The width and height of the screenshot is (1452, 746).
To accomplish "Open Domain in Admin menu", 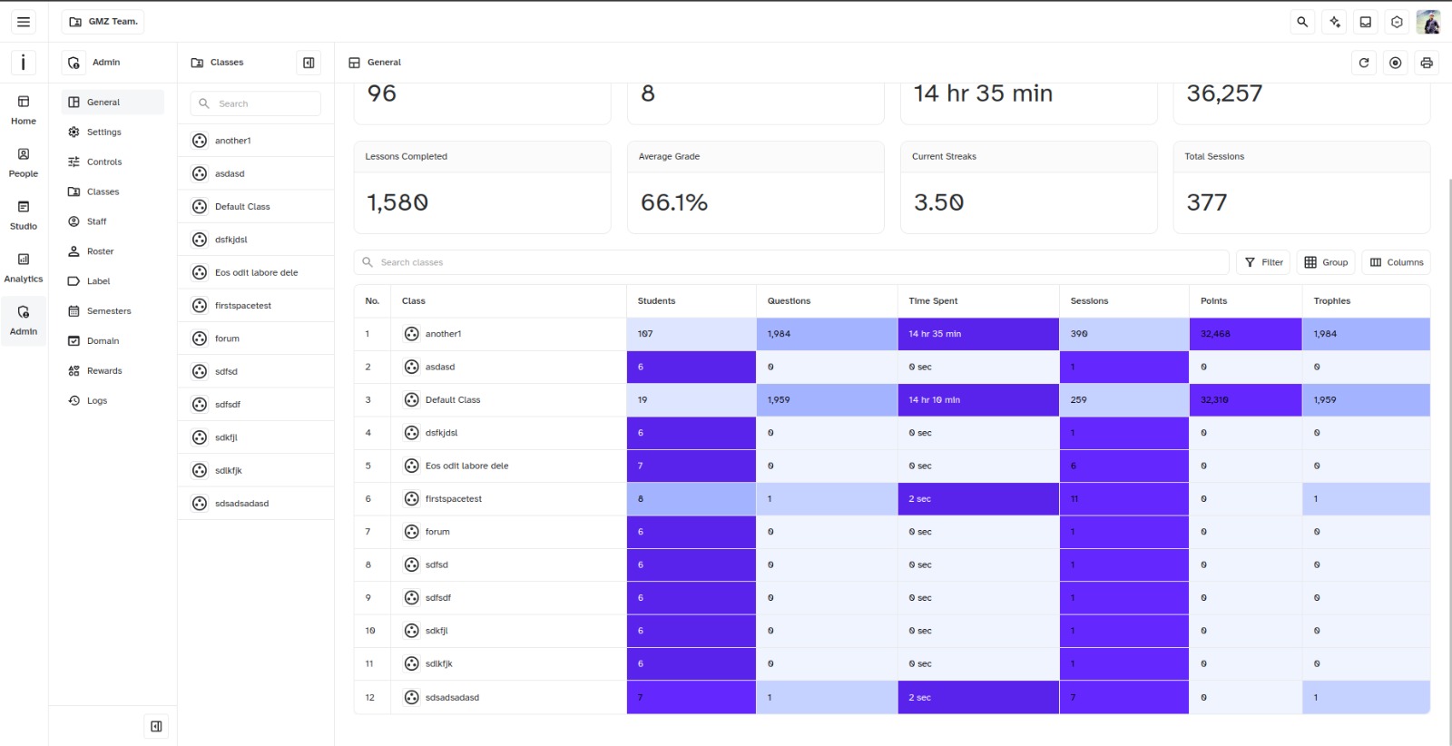I will tap(113, 341).
